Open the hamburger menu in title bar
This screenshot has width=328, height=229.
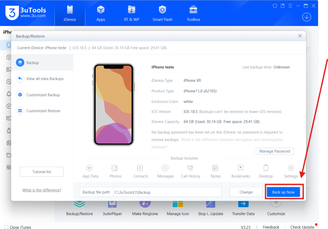290,6
